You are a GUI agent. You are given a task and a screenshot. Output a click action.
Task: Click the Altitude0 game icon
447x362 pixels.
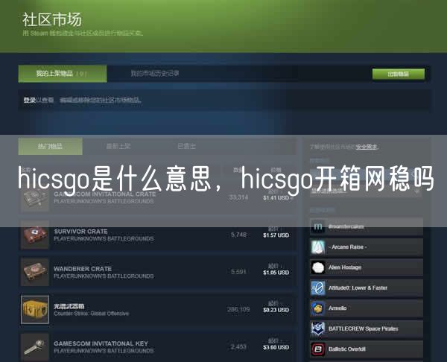coord(318,288)
